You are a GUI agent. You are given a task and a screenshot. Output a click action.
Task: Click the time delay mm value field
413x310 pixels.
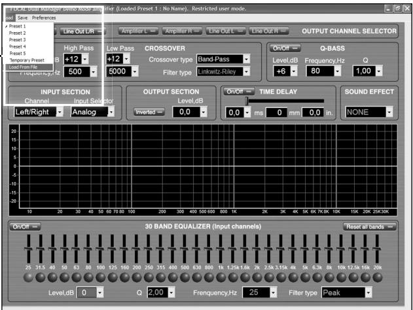[x=276, y=112]
